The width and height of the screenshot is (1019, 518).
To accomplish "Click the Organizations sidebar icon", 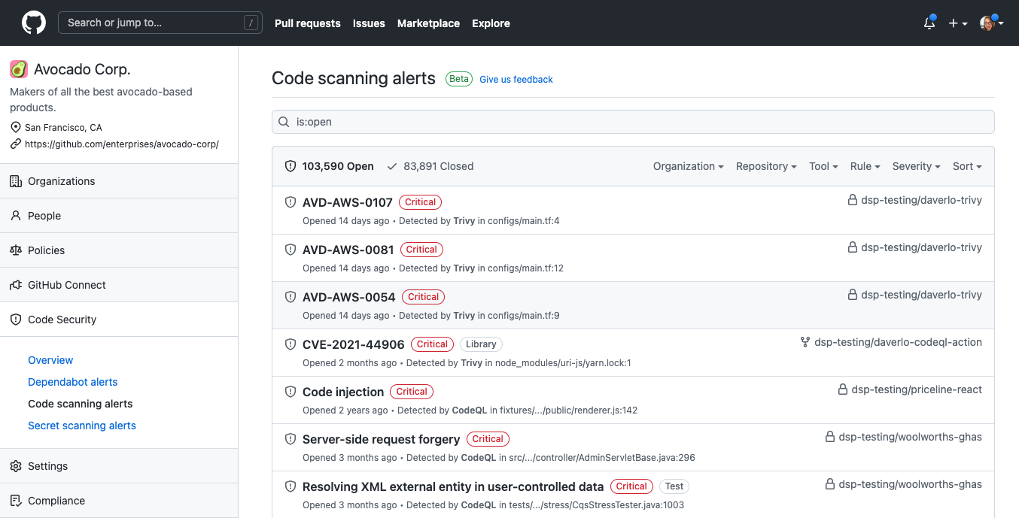I will (15, 180).
